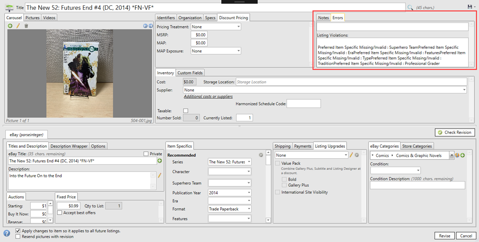Open the Character dropdown
The image size is (479, 242).
230,172
